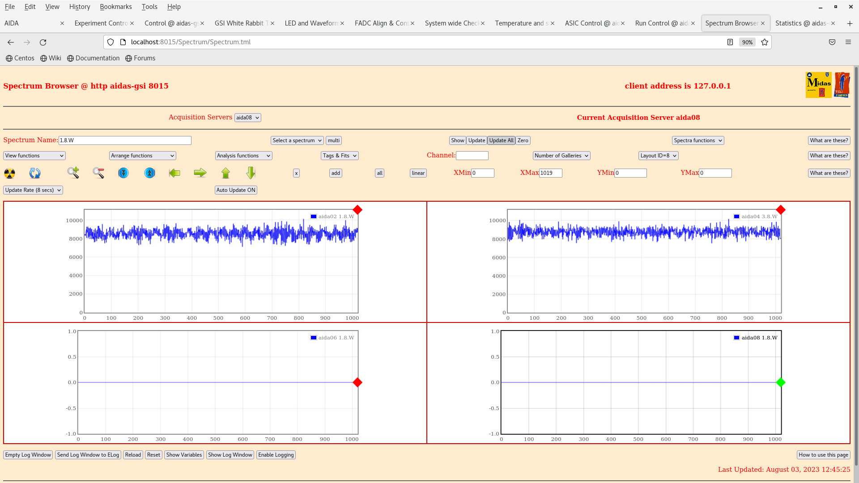This screenshot has height=483, width=859.
Task: Click the green diamond marker on aida08 plot
Action: [x=781, y=382]
